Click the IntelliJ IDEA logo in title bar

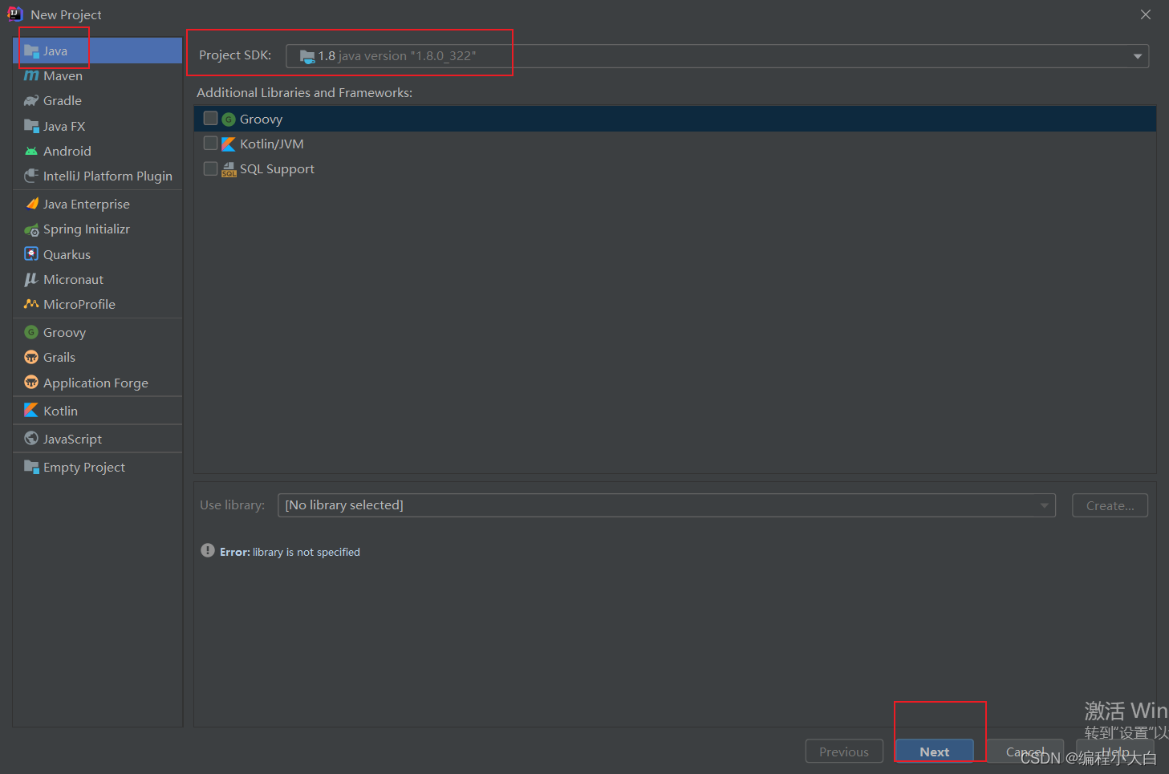click(x=15, y=14)
